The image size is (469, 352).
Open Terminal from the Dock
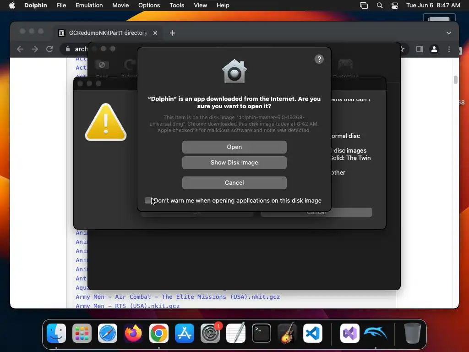(262, 333)
